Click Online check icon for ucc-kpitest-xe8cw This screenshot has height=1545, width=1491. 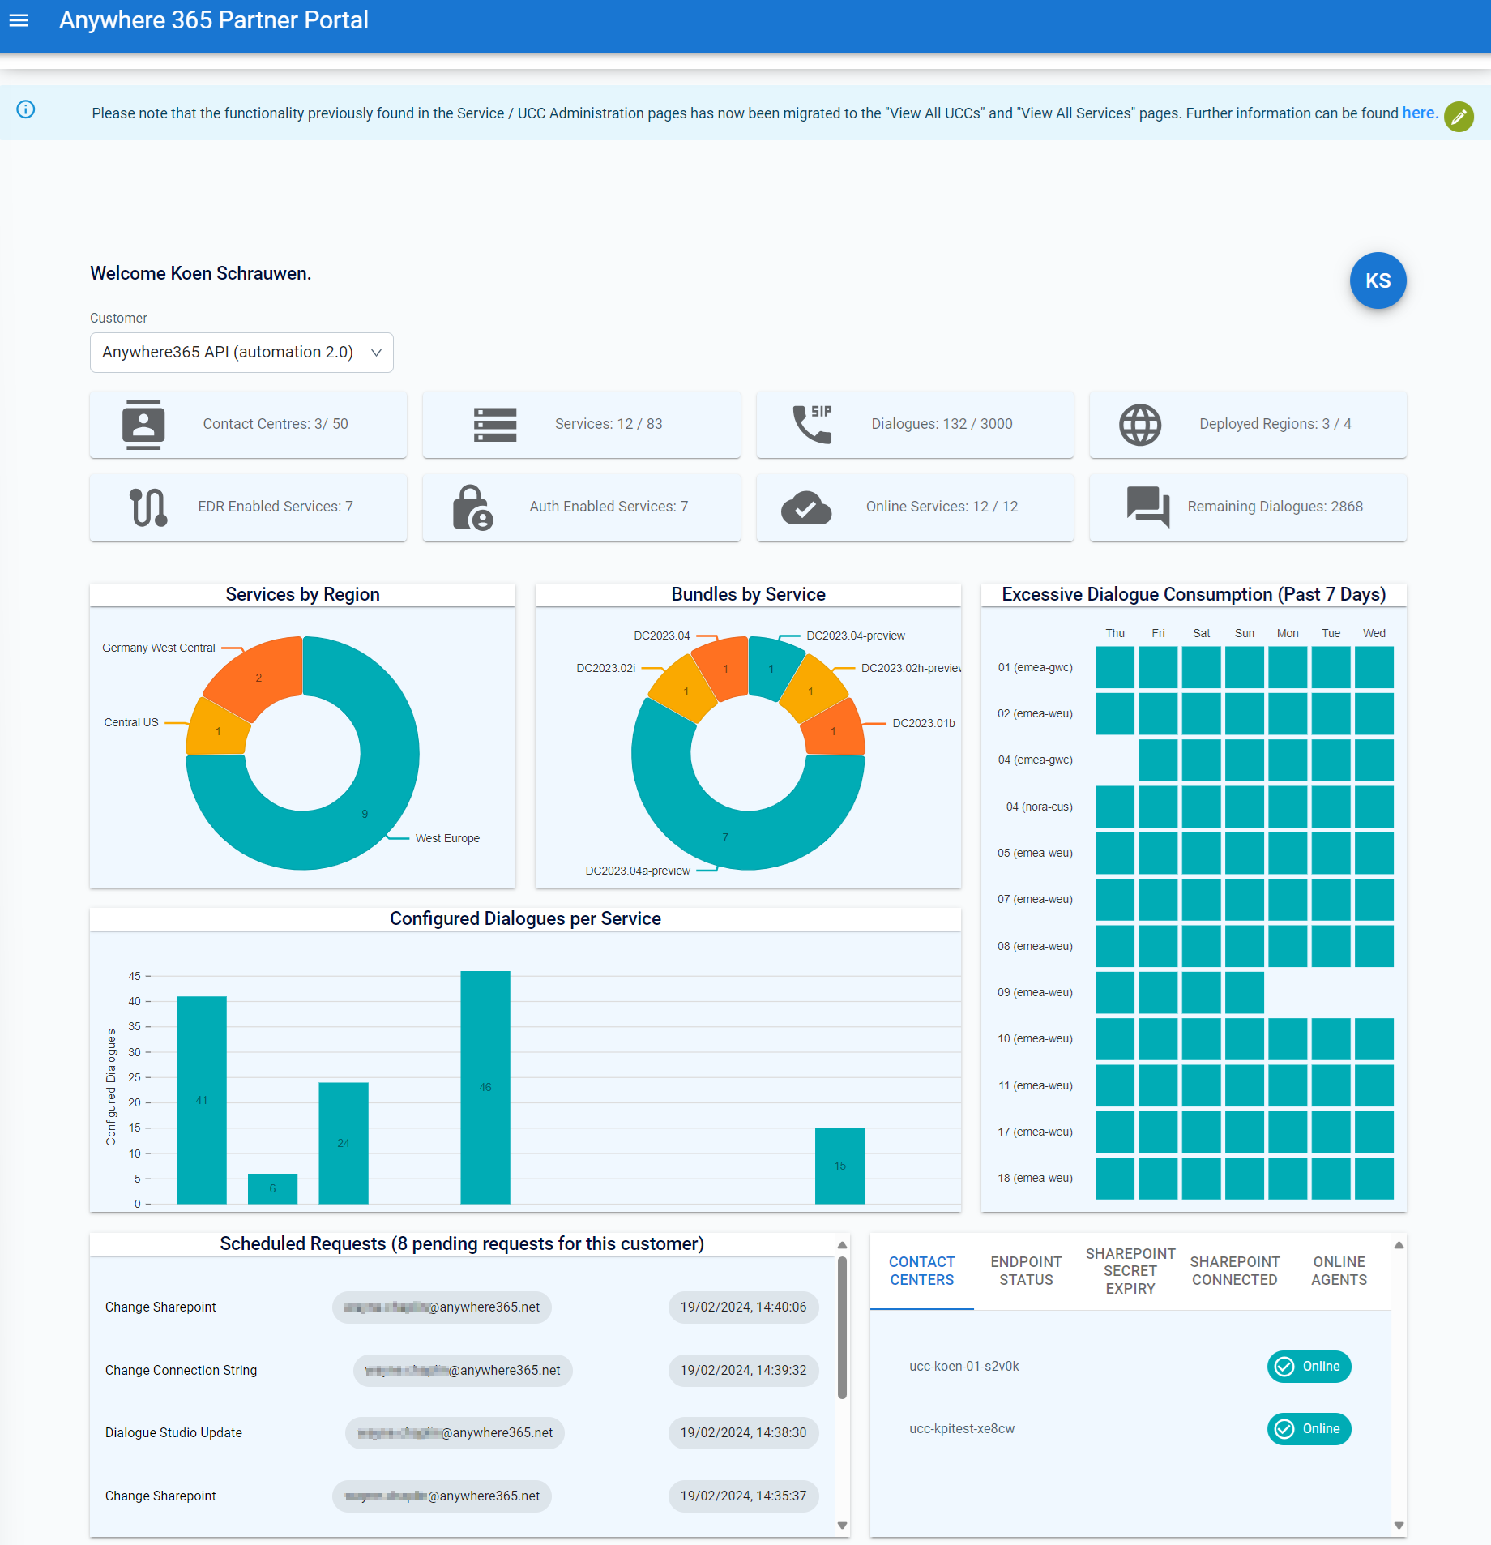(x=1284, y=1429)
